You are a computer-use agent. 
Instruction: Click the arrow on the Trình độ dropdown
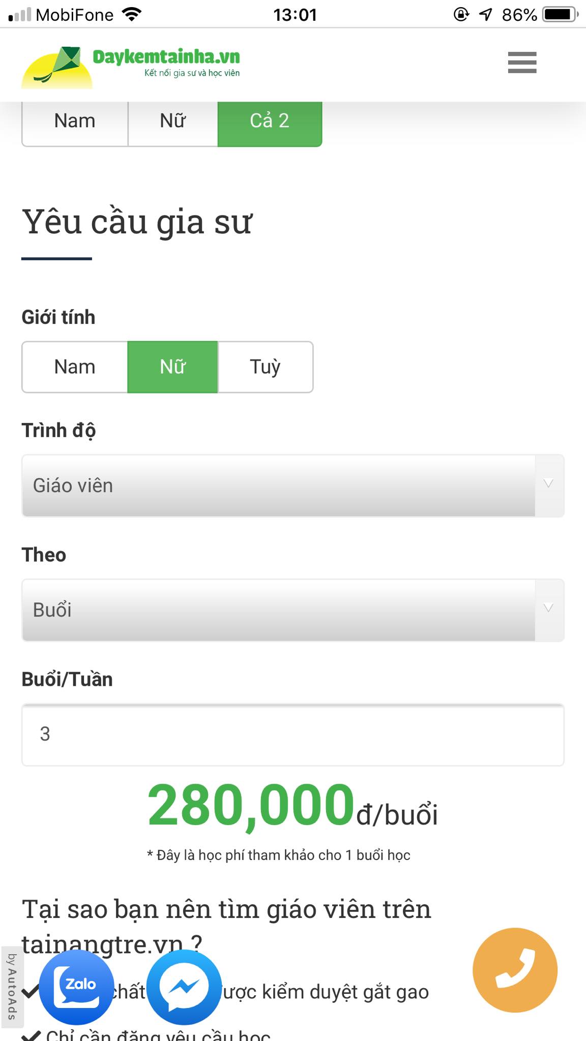point(548,484)
